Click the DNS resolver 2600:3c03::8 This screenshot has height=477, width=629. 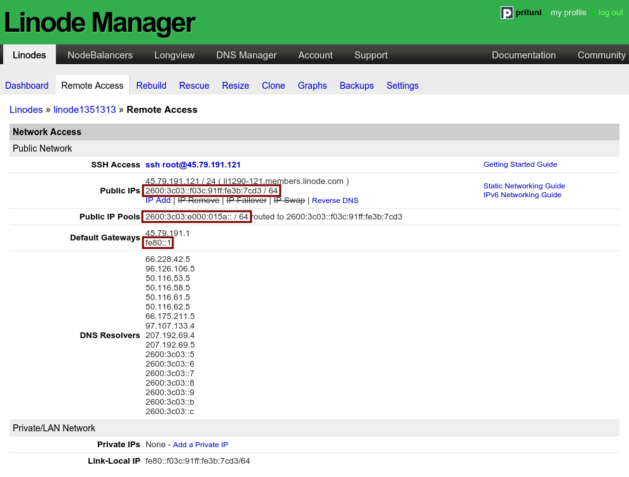point(170,383)
